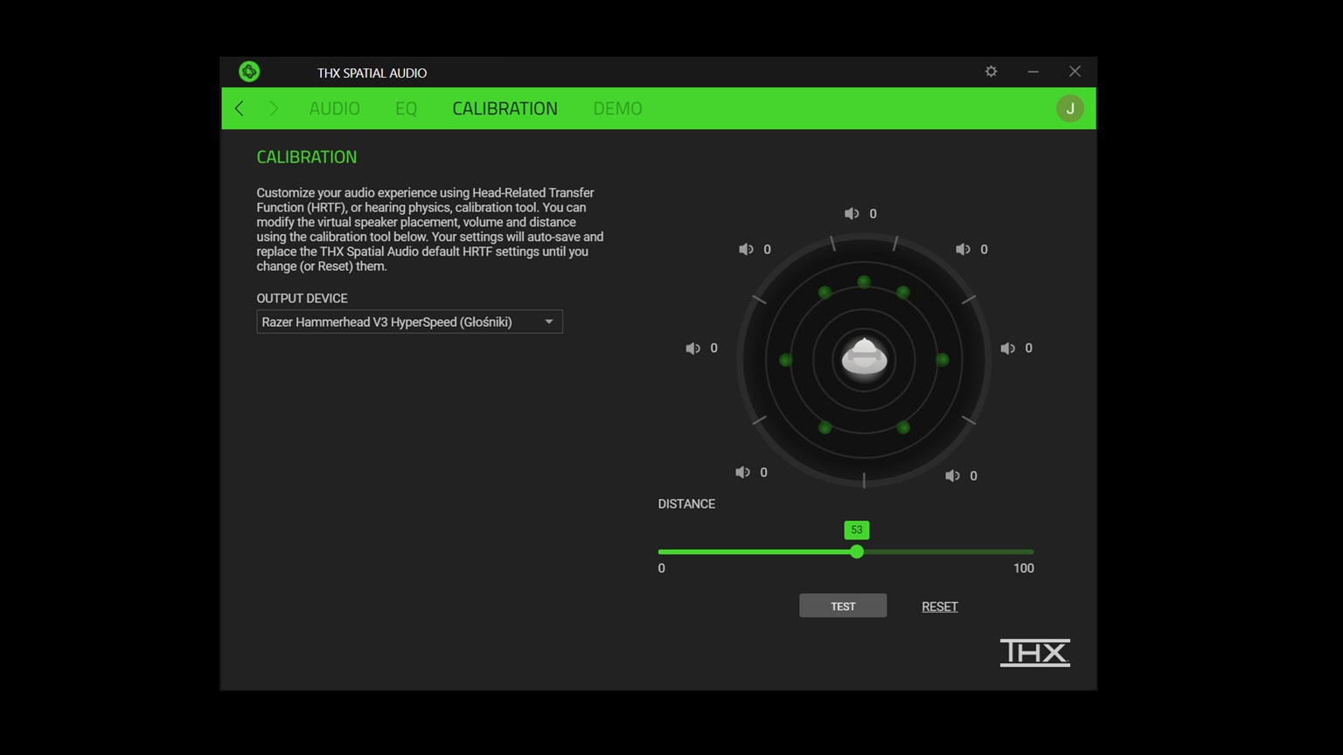Screen dimensions: 1343x755
Task: Switch to the AUDIO tab
Action: (x=334, y=108)
